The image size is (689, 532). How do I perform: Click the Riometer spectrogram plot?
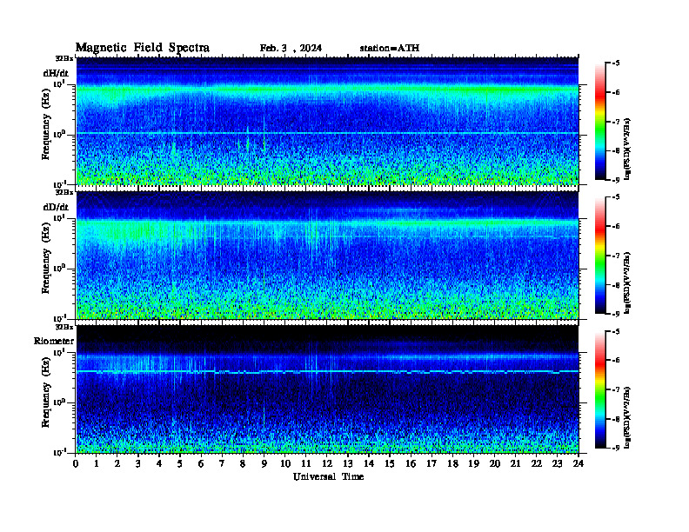pyautogui.click(x=327, y=389)
